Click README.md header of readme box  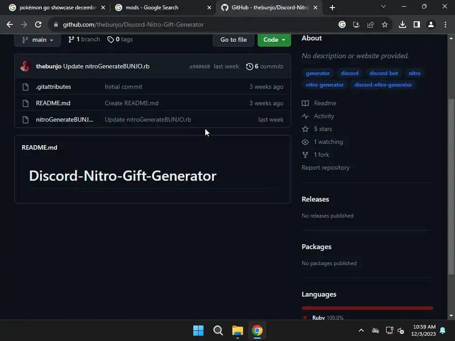pyautogui.click(x=40, y=147)
